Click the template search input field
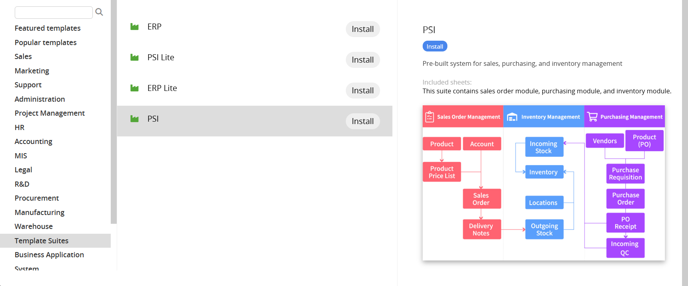The height and width of the screenshot is (286, 688). (x=53, y=12)
